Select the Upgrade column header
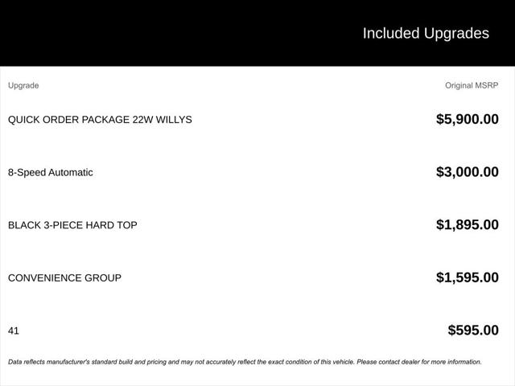Image resolution: width=515 pixels, height=386 pixels. coord(23,86)
